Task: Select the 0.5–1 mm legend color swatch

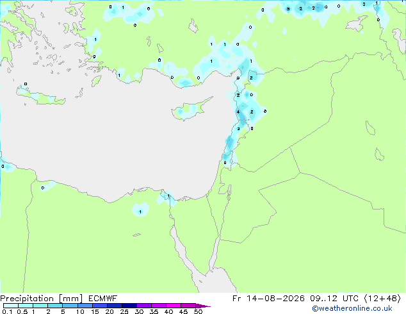Action: 26,306
